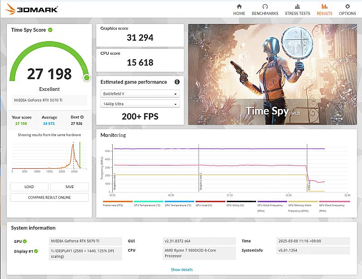
Task: Click Compare Result Online button
Action: [x=49, y=197]
